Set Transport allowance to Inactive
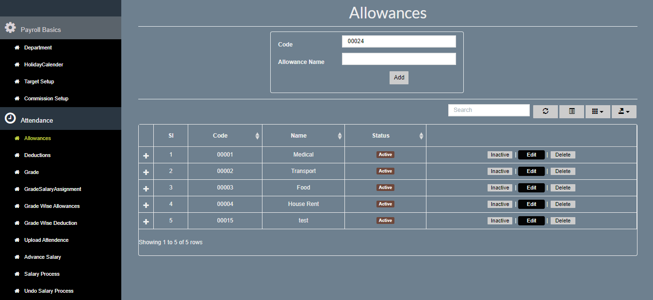The height and width of the screenshot is (300, 653). [x=500, y=172]
